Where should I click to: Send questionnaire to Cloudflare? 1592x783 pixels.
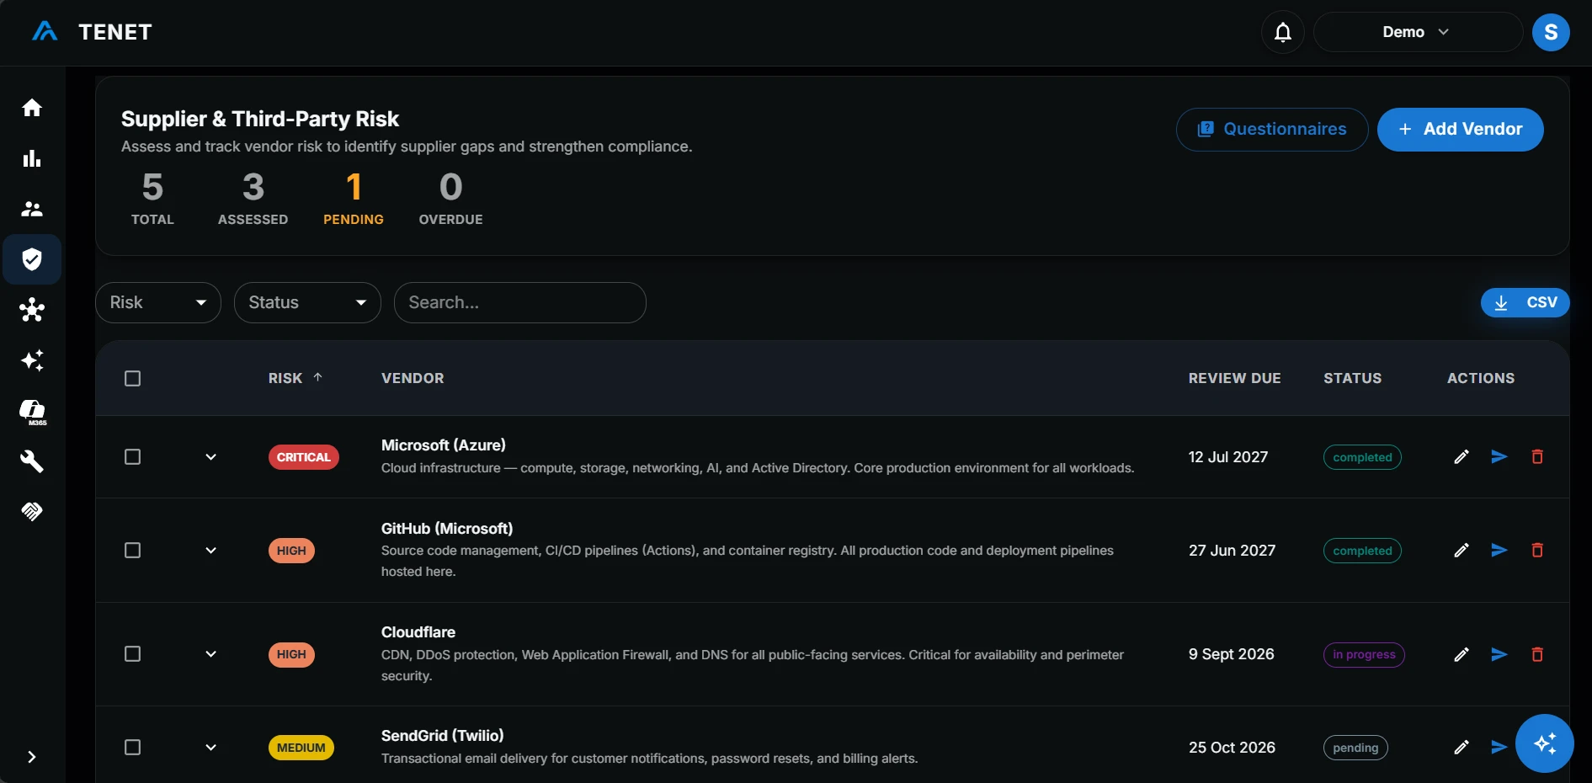[1499, 654]
